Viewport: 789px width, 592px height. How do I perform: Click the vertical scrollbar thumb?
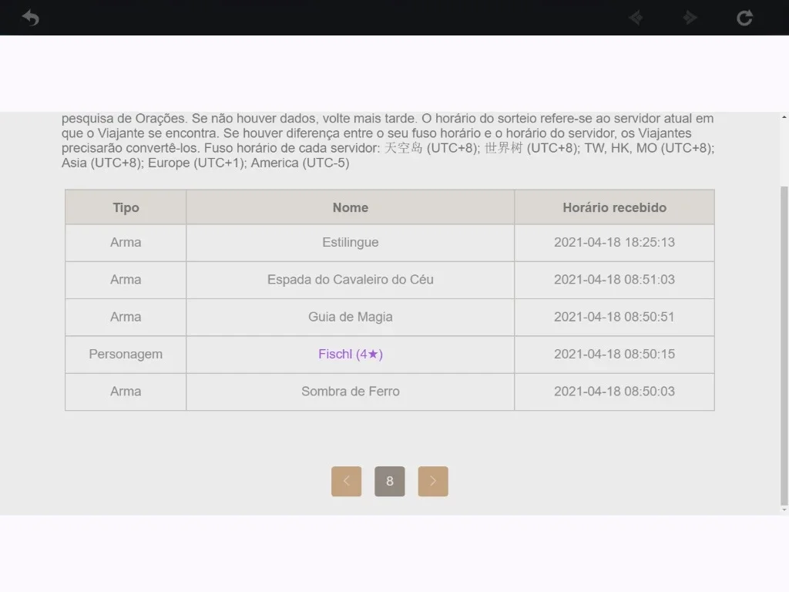click(x=784, y=345)
